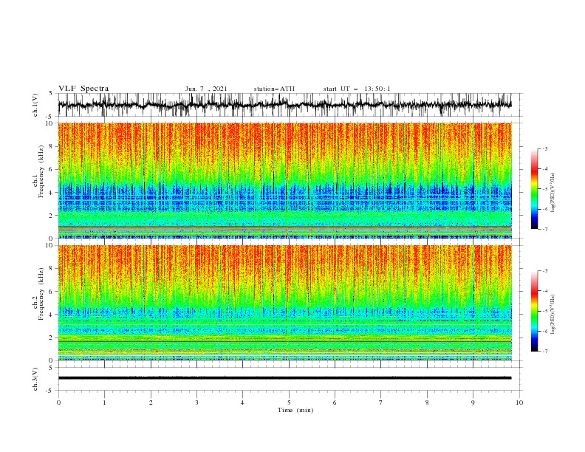Viewport: 585px width, 452px height.
Task: Click the ch.1 voltage waveform trace
Action: [284, 105]
